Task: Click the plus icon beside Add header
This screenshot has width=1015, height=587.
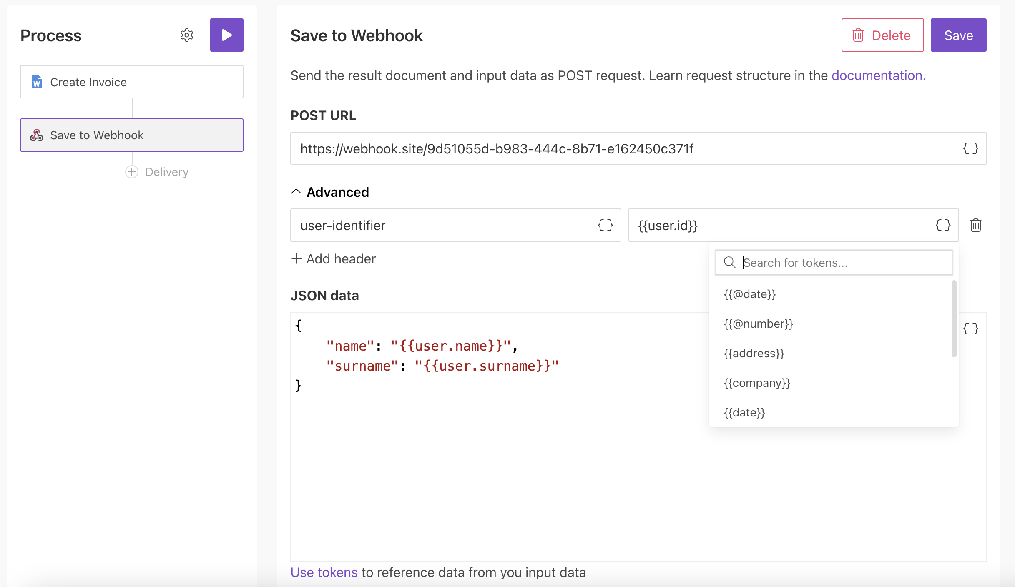Action: (296, 259)
